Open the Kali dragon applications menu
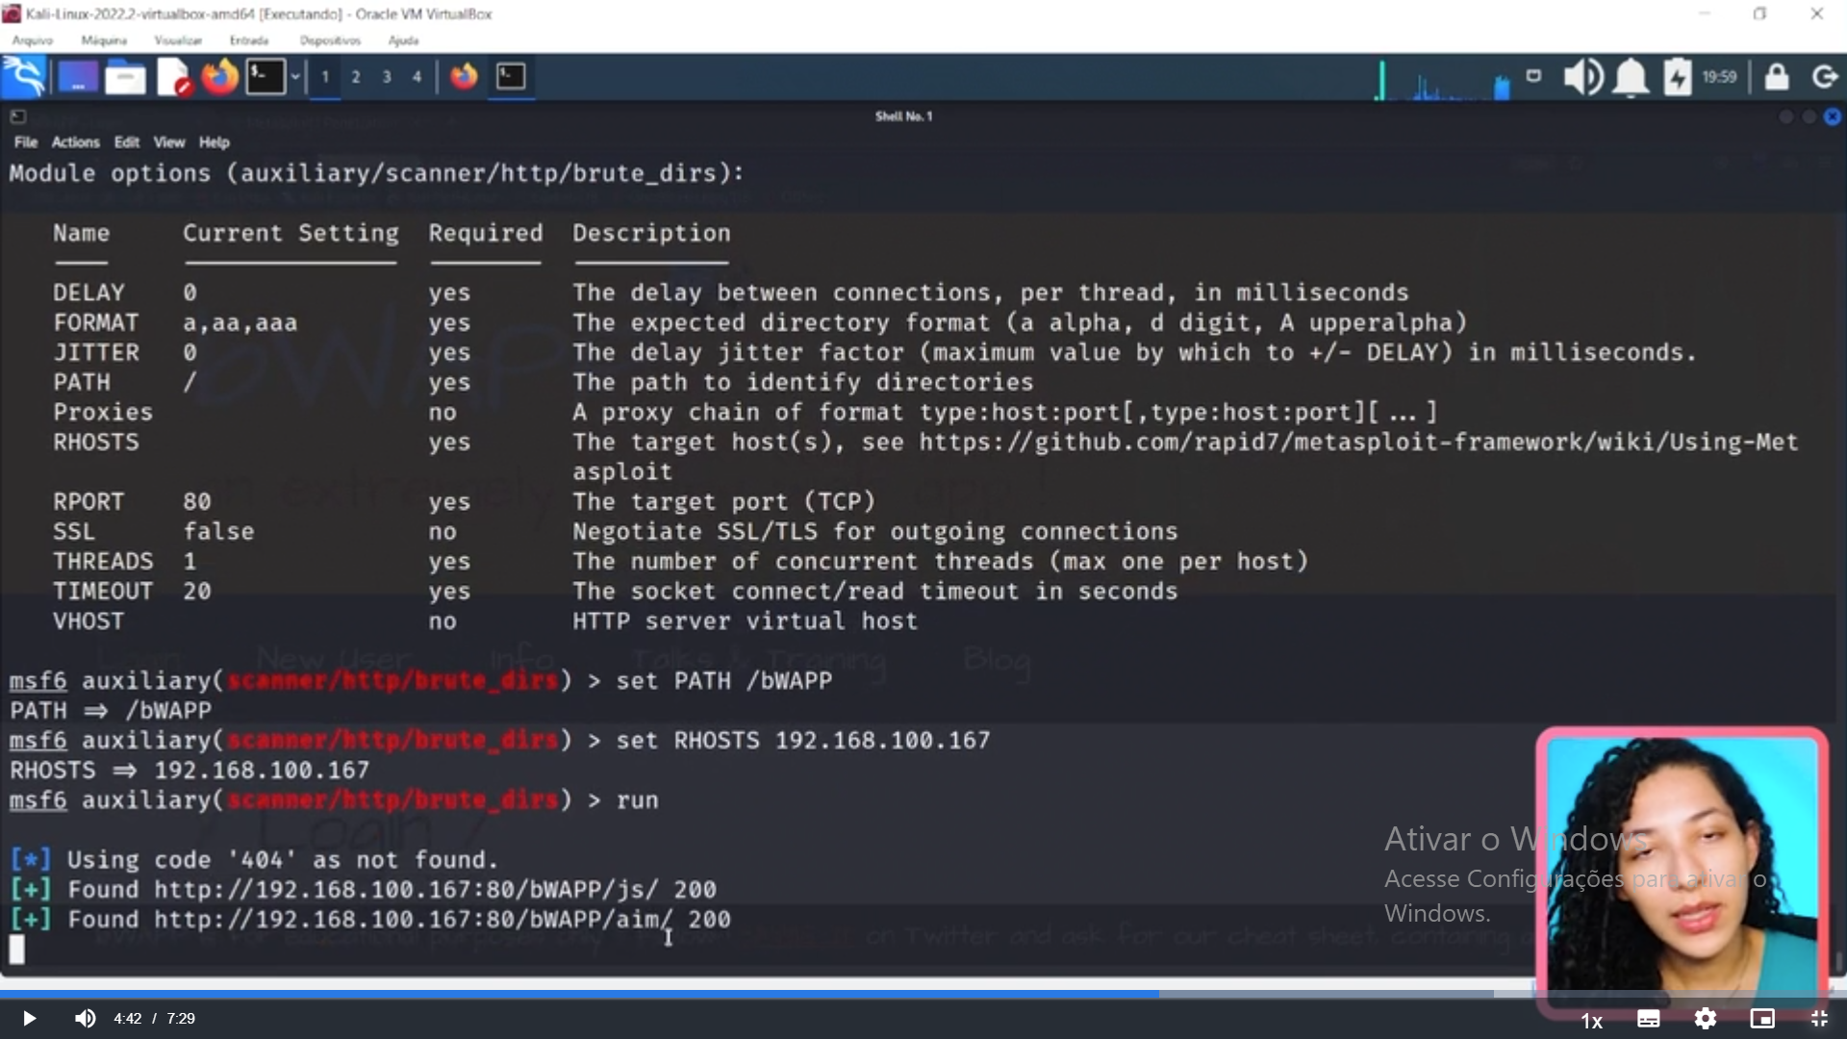Screen dimensions: 1847x1039 tap(24, 77)
